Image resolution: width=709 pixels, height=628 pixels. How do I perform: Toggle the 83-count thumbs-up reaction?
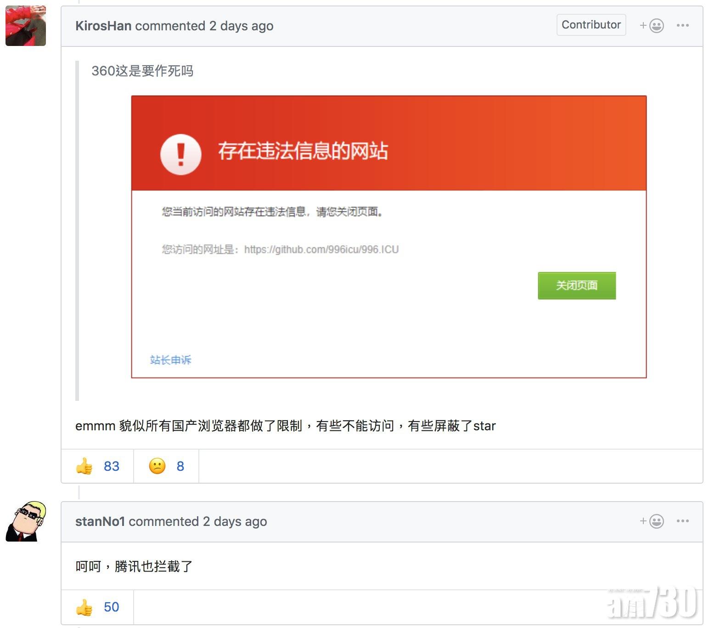point(97,466)
